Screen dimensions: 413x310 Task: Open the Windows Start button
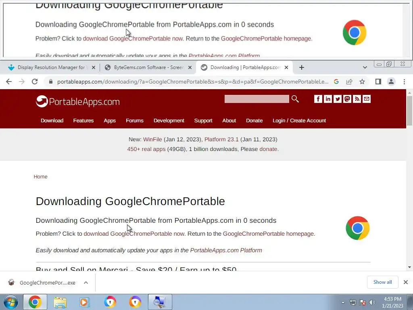11,302
